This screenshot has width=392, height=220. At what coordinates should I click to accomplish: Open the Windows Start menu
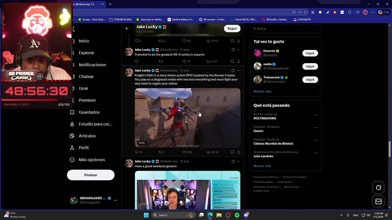146,215
